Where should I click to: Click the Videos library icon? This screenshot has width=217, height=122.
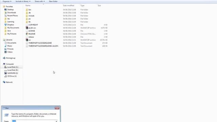point(5,52)
